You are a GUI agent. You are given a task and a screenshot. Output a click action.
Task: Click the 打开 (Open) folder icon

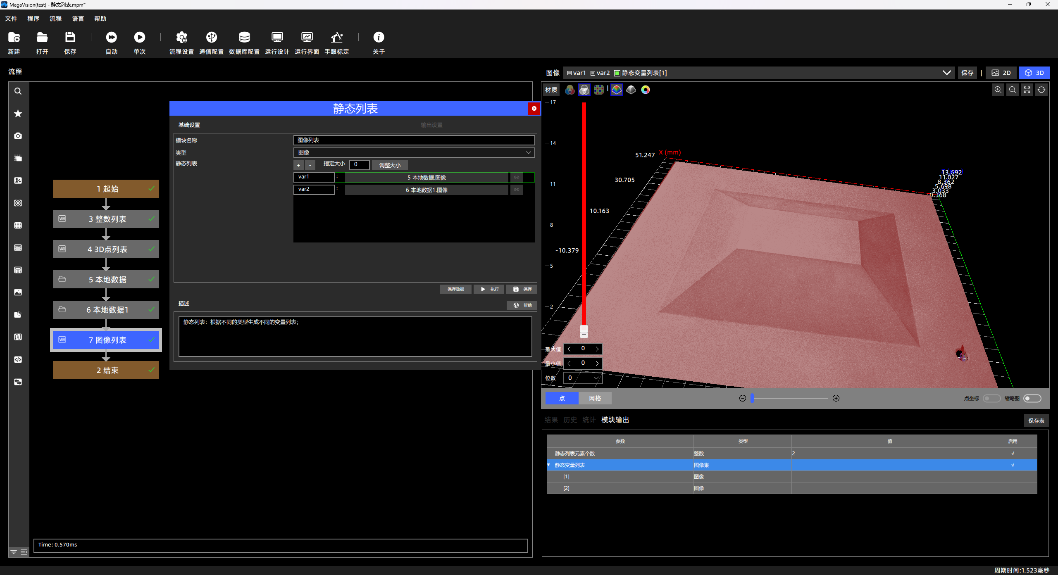click(x=42, y=38)
